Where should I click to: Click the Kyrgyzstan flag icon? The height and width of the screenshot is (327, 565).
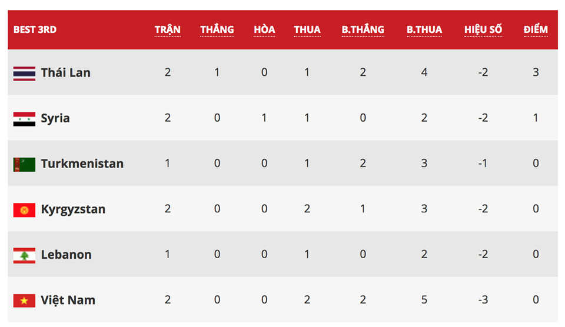coord(24,209)
